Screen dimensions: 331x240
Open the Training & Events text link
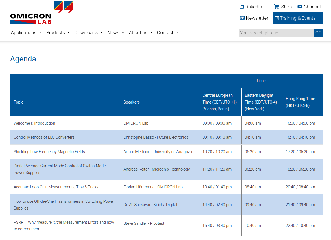(x=298, y=18)
